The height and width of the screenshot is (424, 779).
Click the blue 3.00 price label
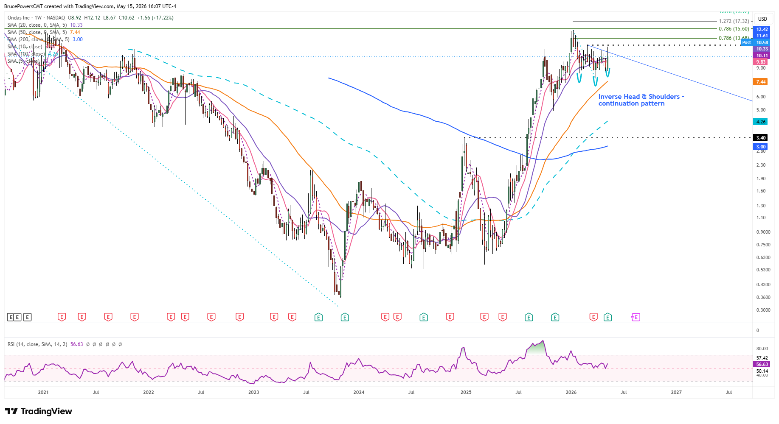click(761, 147)
